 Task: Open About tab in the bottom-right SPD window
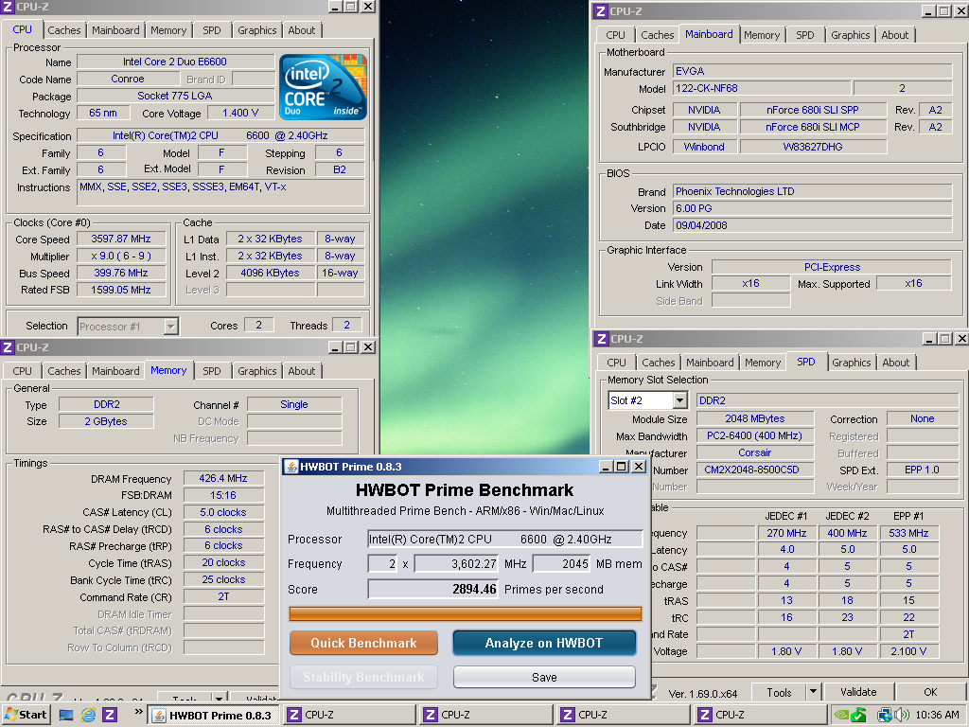tap(895, 363)
